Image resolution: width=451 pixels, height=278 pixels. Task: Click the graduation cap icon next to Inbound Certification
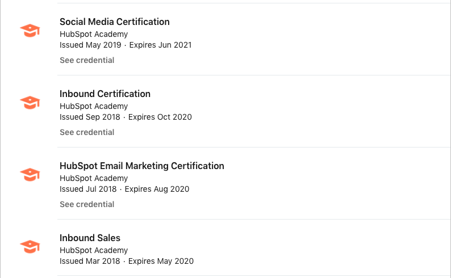[x=30, y=103]
